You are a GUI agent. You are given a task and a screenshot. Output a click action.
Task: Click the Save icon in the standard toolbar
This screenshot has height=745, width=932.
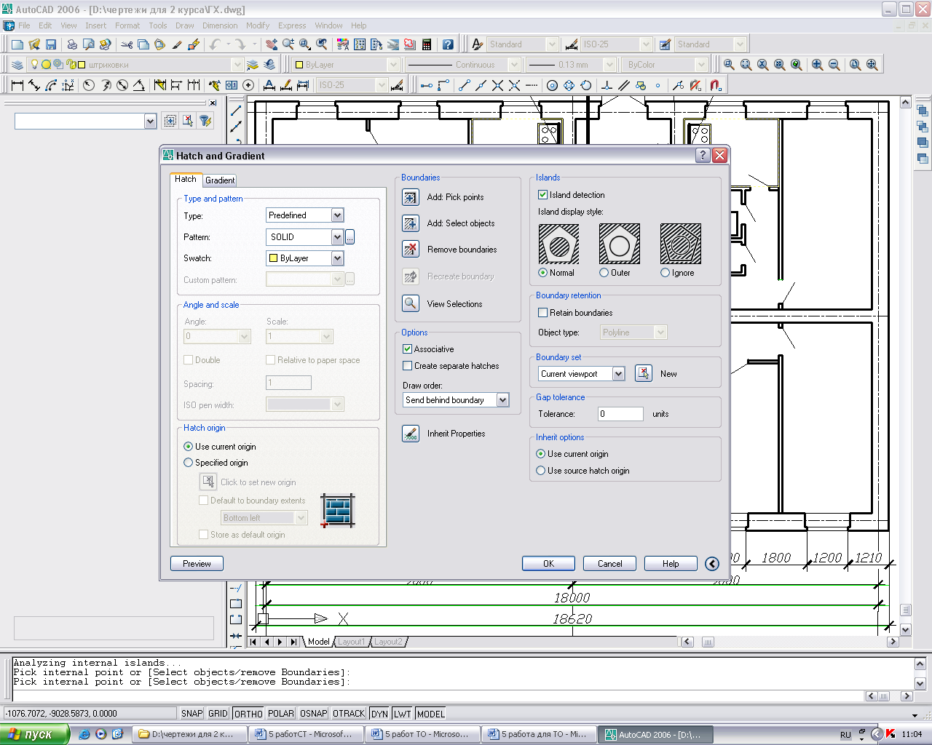[x=51, y=44]
